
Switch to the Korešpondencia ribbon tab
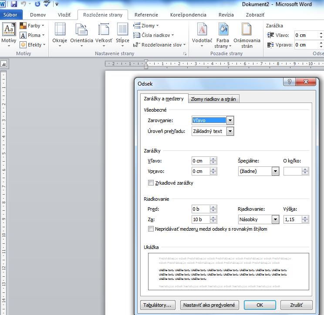point(188,15)
